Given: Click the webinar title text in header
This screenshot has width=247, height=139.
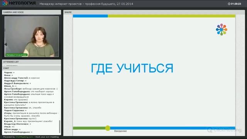Looking at the screenshot, I should [86, 4].
